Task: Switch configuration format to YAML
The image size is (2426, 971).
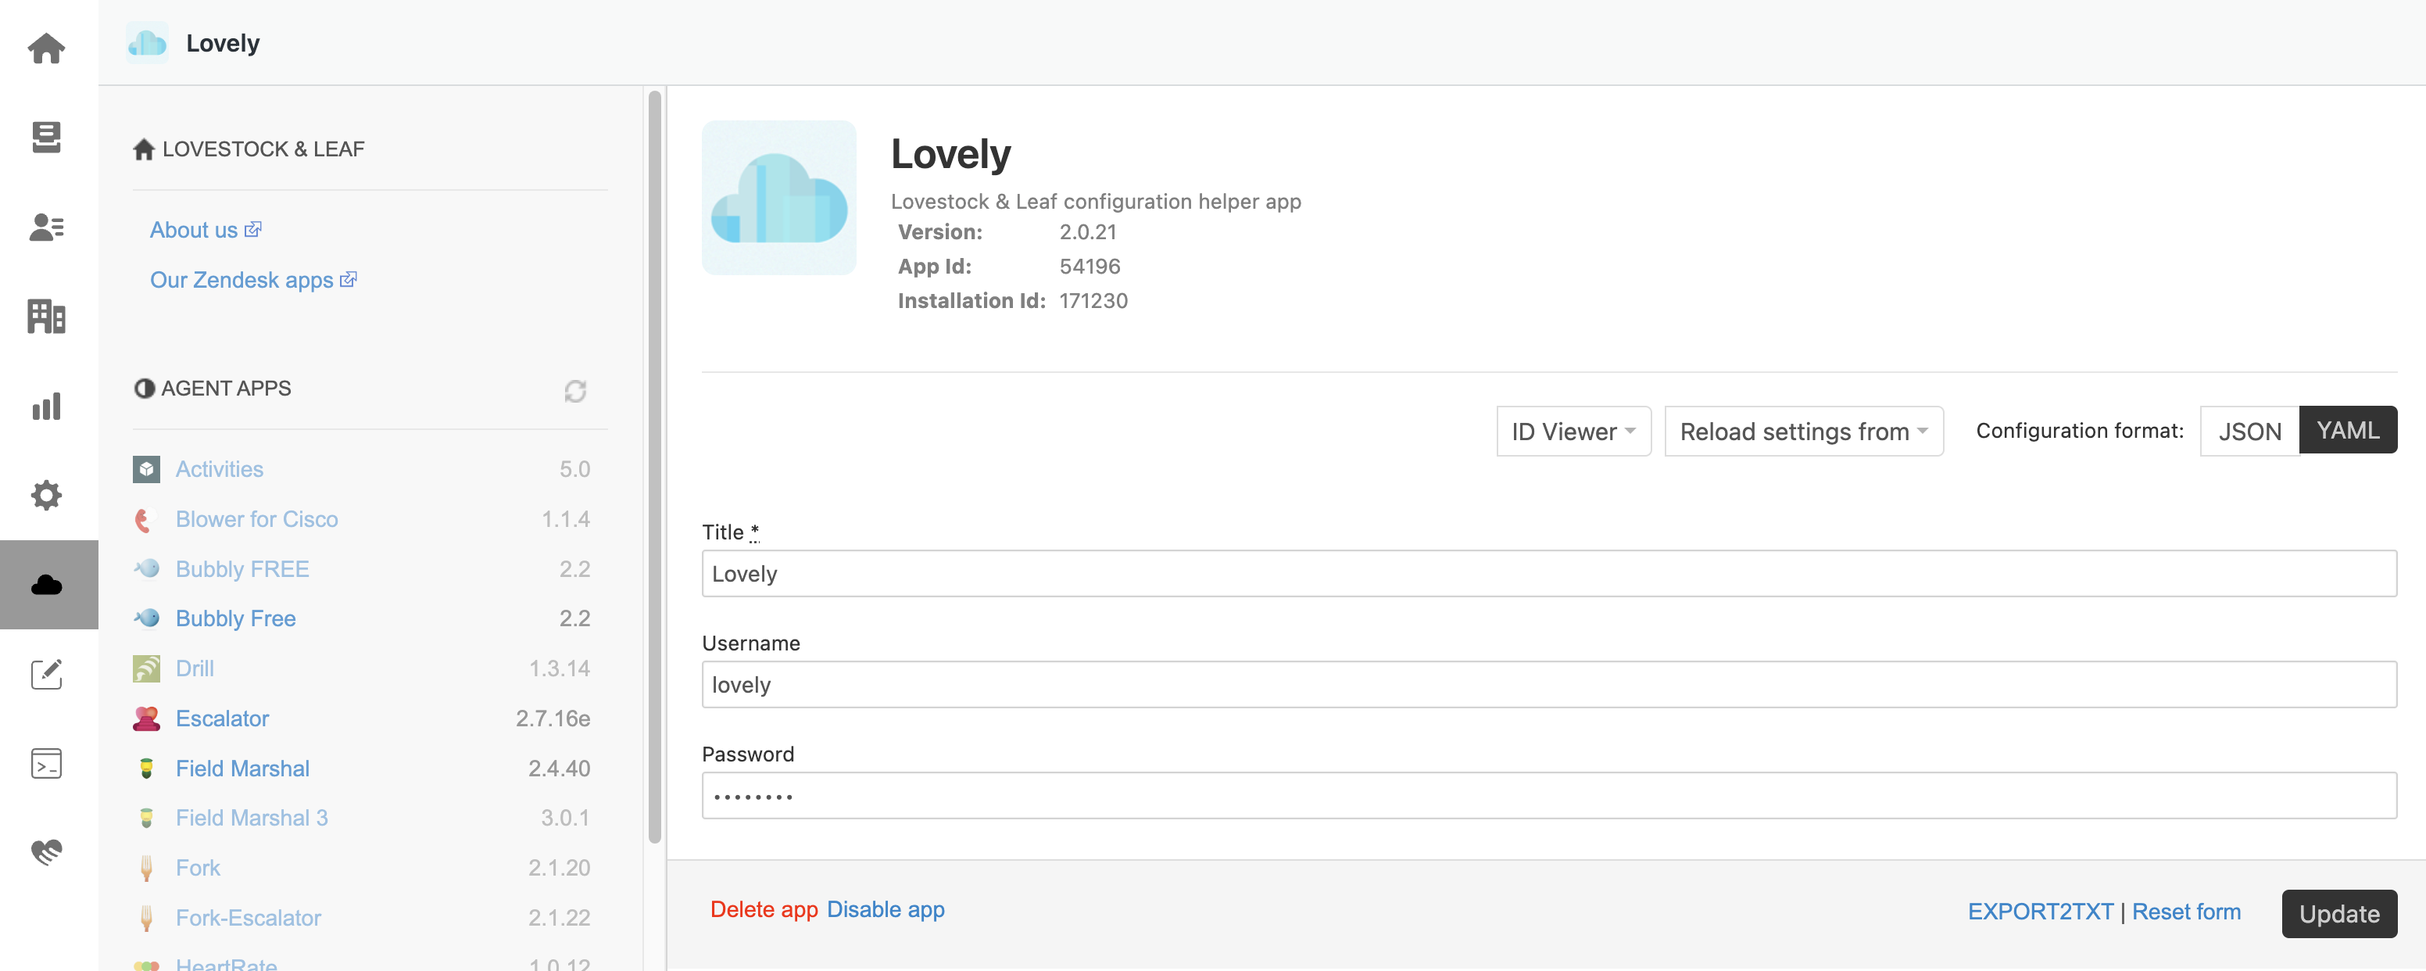Action: (2348, 431)
